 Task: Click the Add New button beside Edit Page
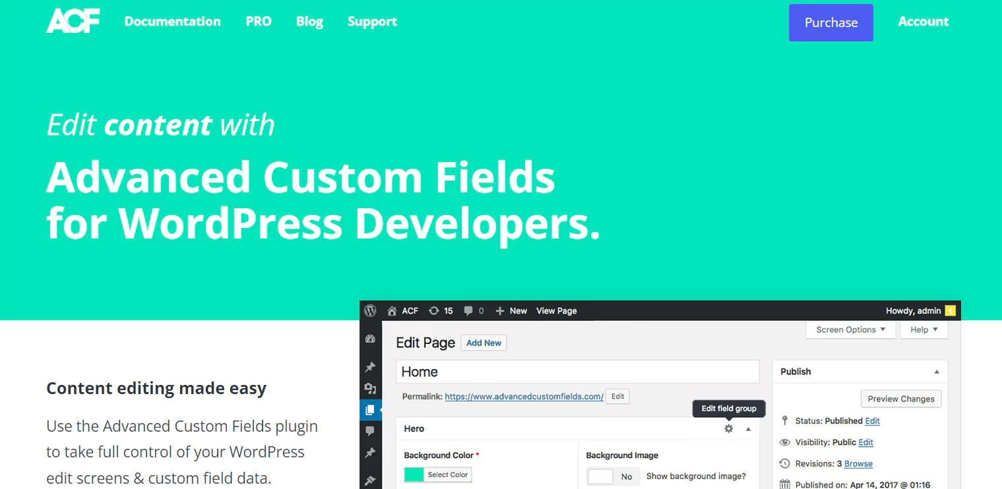pos(484,343)
